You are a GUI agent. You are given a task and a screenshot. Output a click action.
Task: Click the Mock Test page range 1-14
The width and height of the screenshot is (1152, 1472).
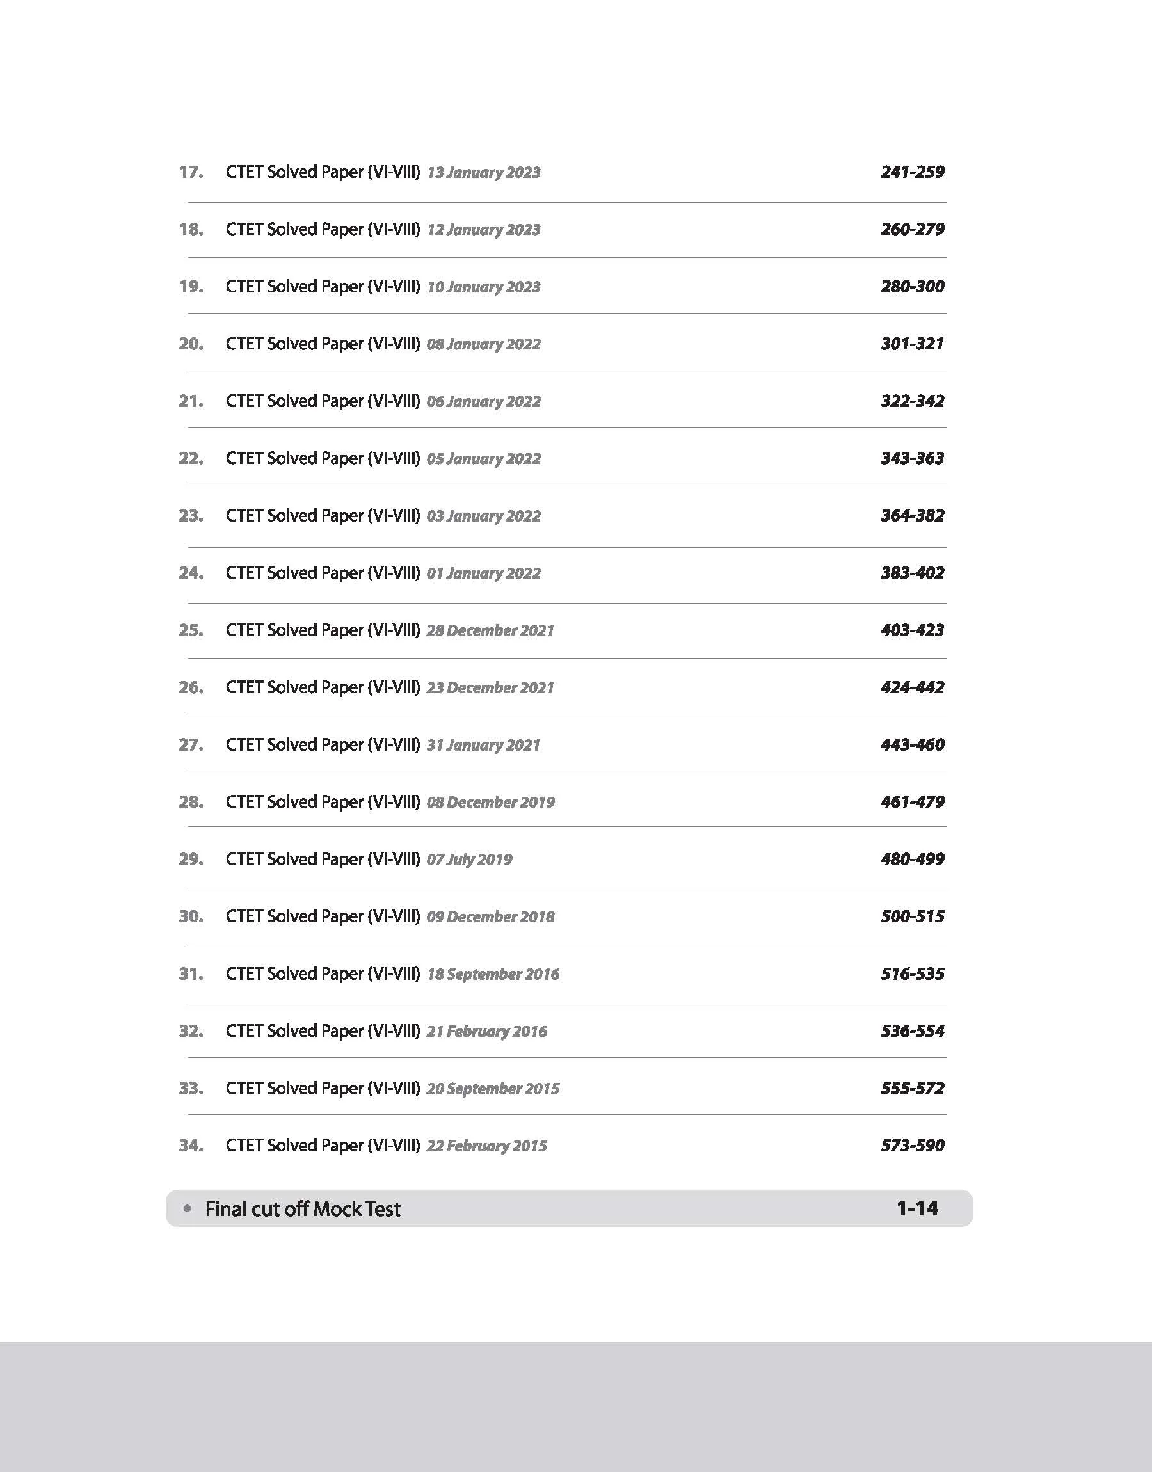click(x=916, y=1208)
